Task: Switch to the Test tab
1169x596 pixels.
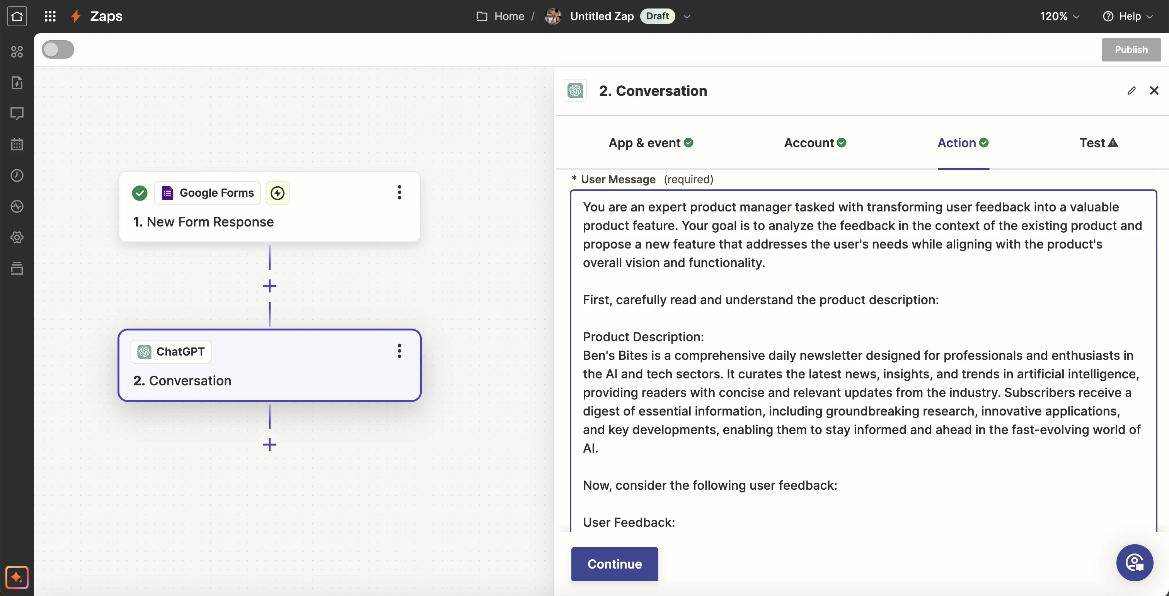Action: click(1098, 143)
